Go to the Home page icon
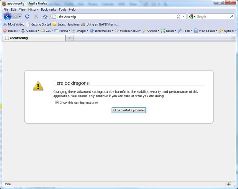Screen dimensions: 238x189 point(45,17)
